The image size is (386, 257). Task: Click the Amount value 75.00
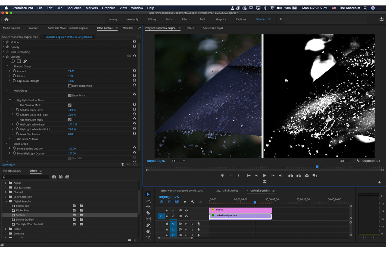(x=71, y=71)
